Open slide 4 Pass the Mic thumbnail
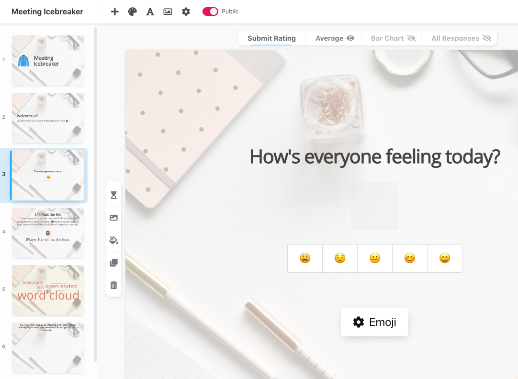Screen dimensions: 518x379 [48, 233]
